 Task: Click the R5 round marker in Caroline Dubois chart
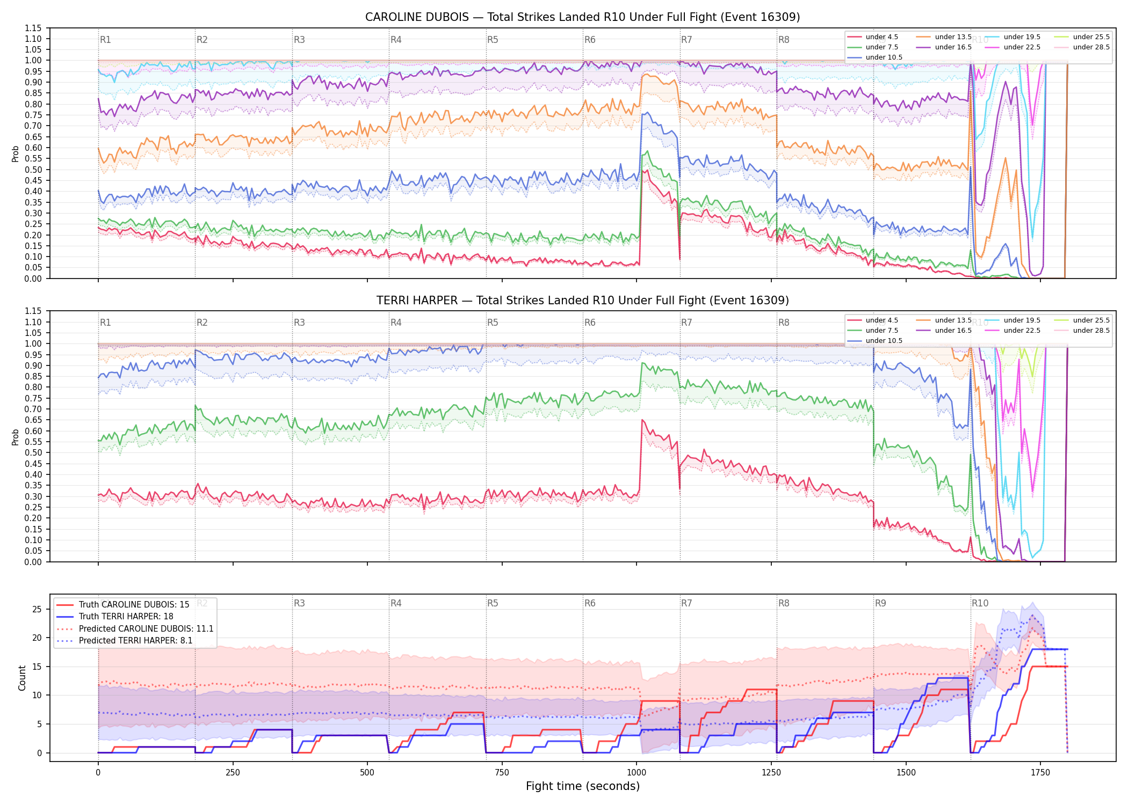(493, 40)
